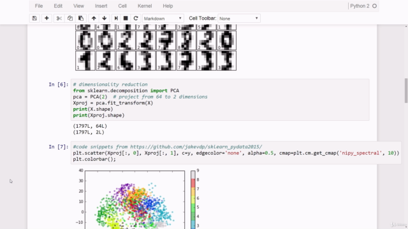408x229 pixels.
Task: Click the 'Xproj = pca.fit_transform(X)' line
Action: pyautogui.click(x=113, y=103)
